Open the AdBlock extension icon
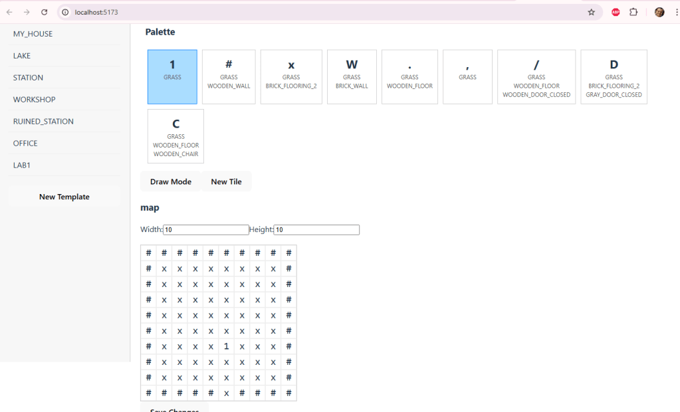 tap(616, 12)
